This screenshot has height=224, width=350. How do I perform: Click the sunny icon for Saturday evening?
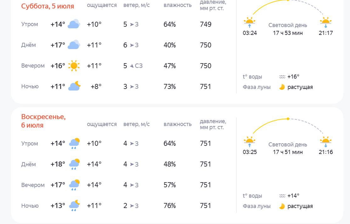74,66
